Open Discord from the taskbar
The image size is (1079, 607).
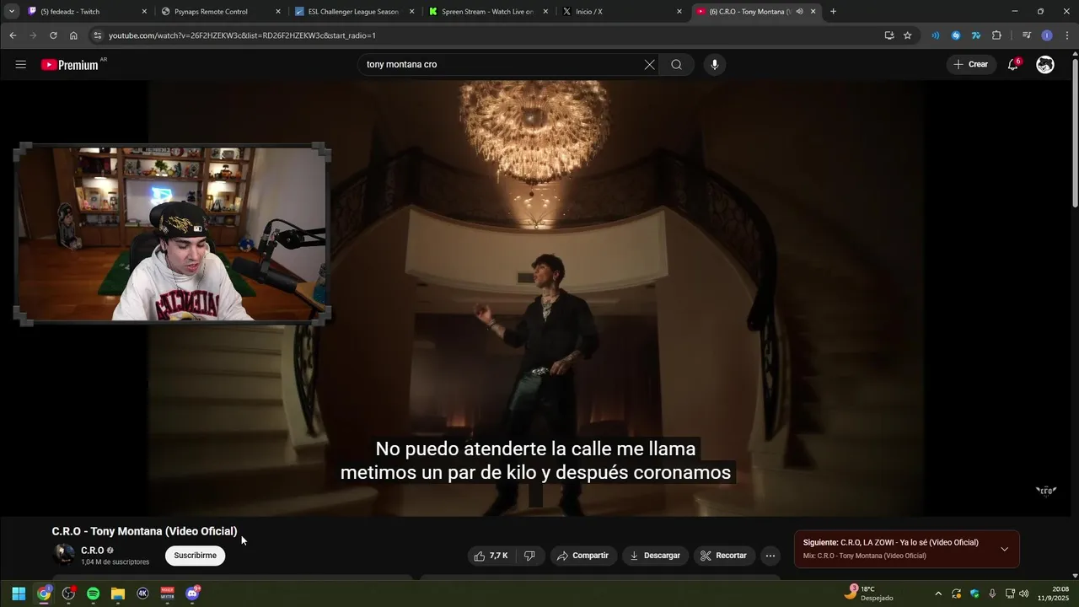(x=192, y=594)
